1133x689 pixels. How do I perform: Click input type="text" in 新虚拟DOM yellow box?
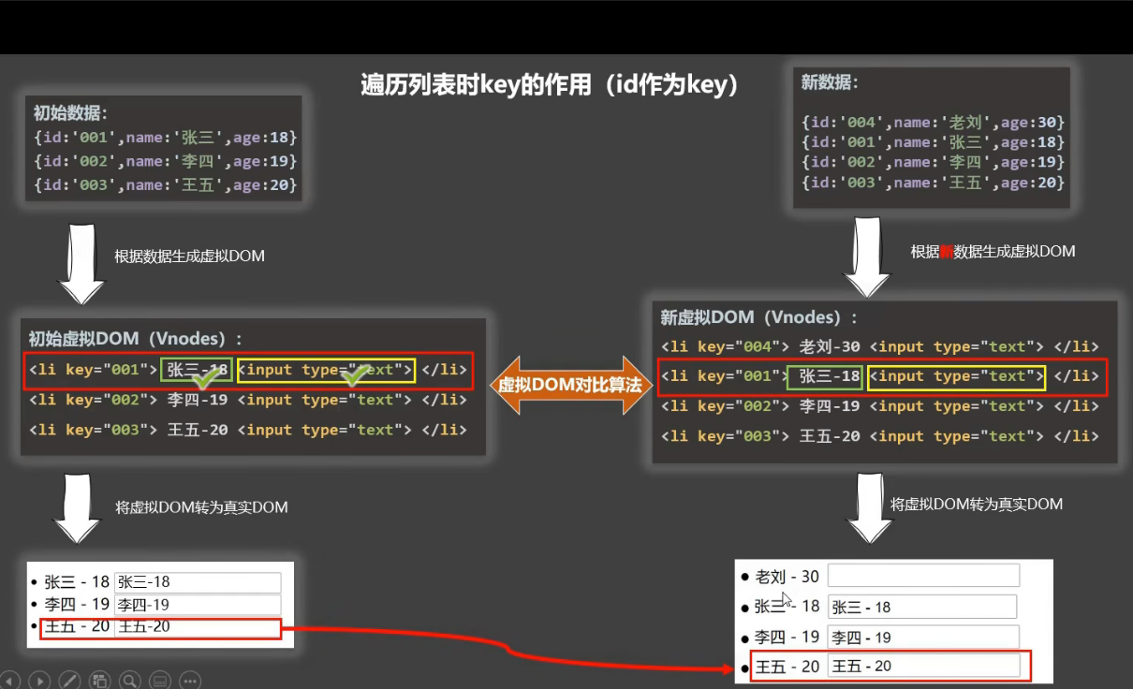click(x=956, y=376)
